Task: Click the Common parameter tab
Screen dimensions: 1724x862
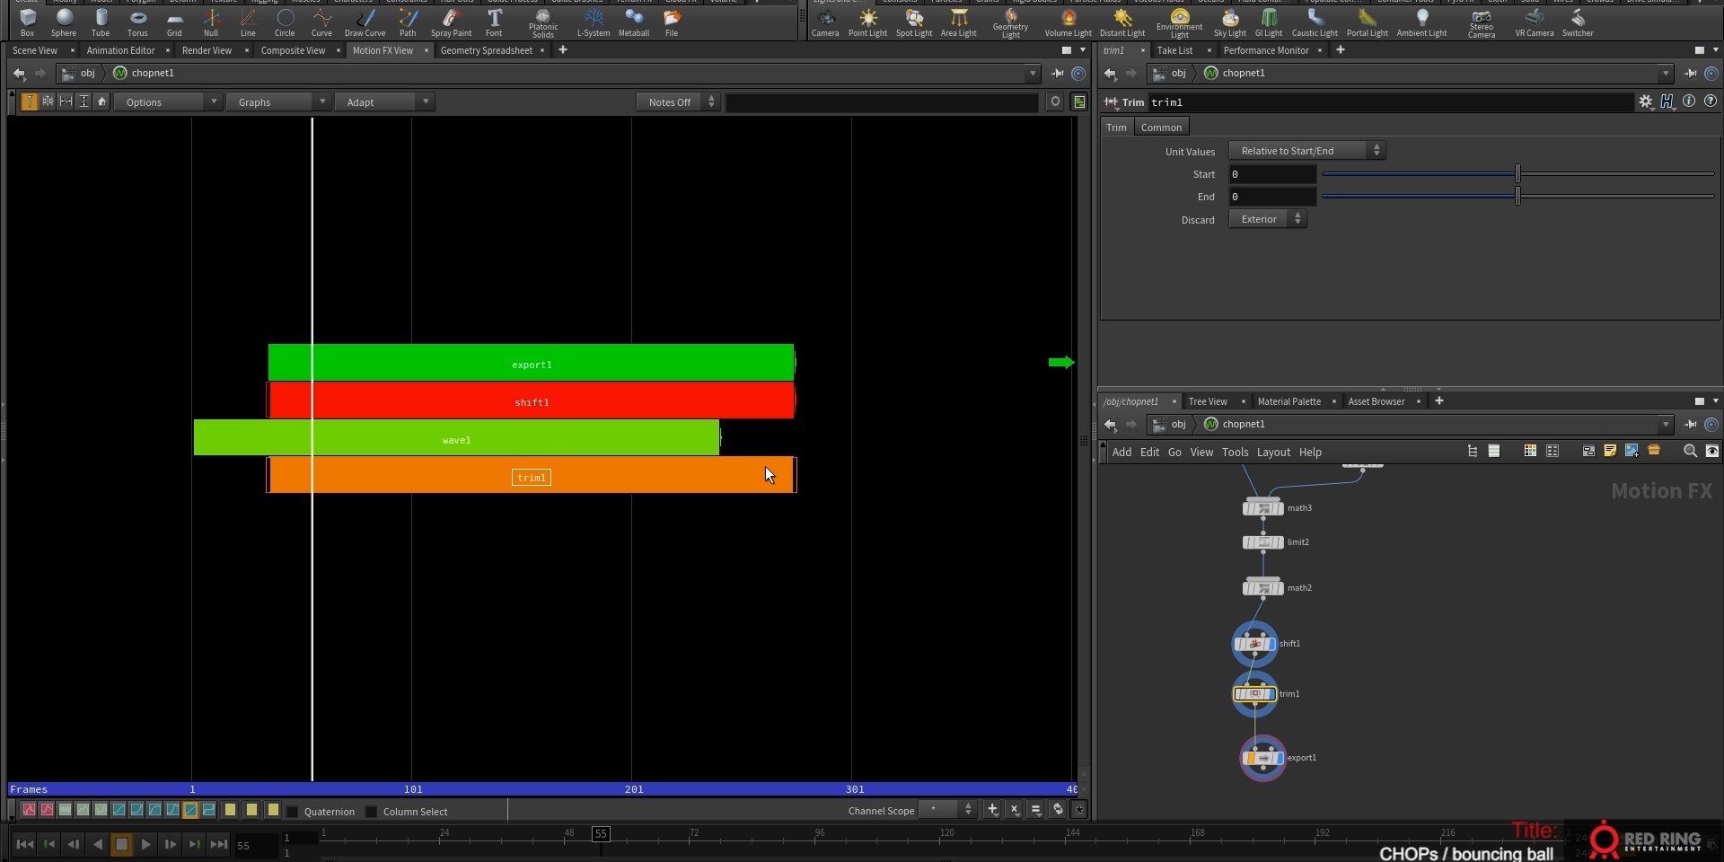Action: 1161,128
